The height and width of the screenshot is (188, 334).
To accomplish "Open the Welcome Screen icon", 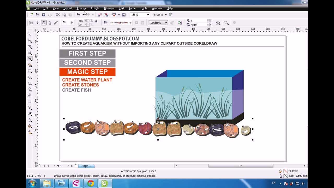I will click(124, 15).
